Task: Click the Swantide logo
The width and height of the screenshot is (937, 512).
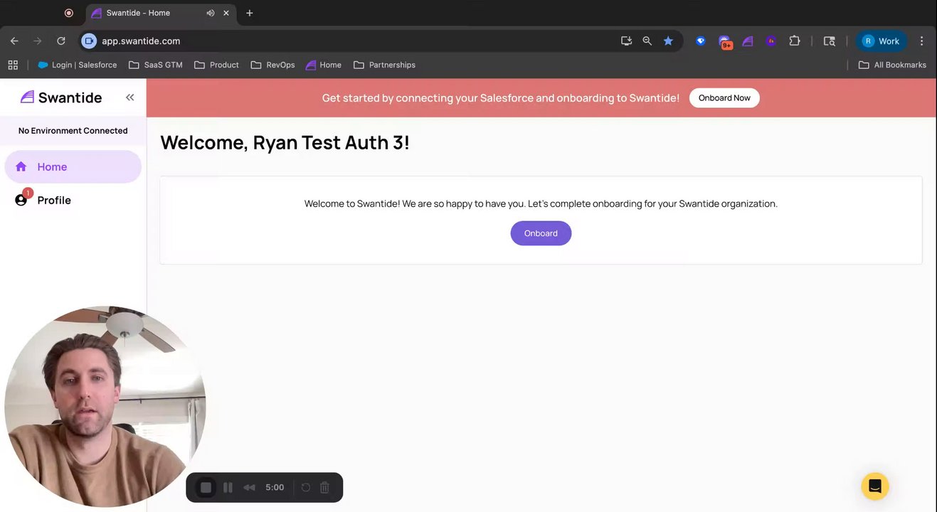Action: [61, 97]
